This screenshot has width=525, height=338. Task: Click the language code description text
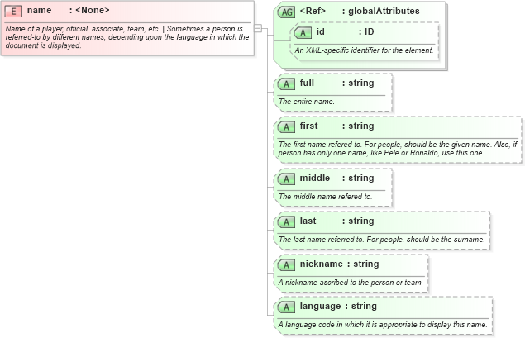[x=383, y=325]
